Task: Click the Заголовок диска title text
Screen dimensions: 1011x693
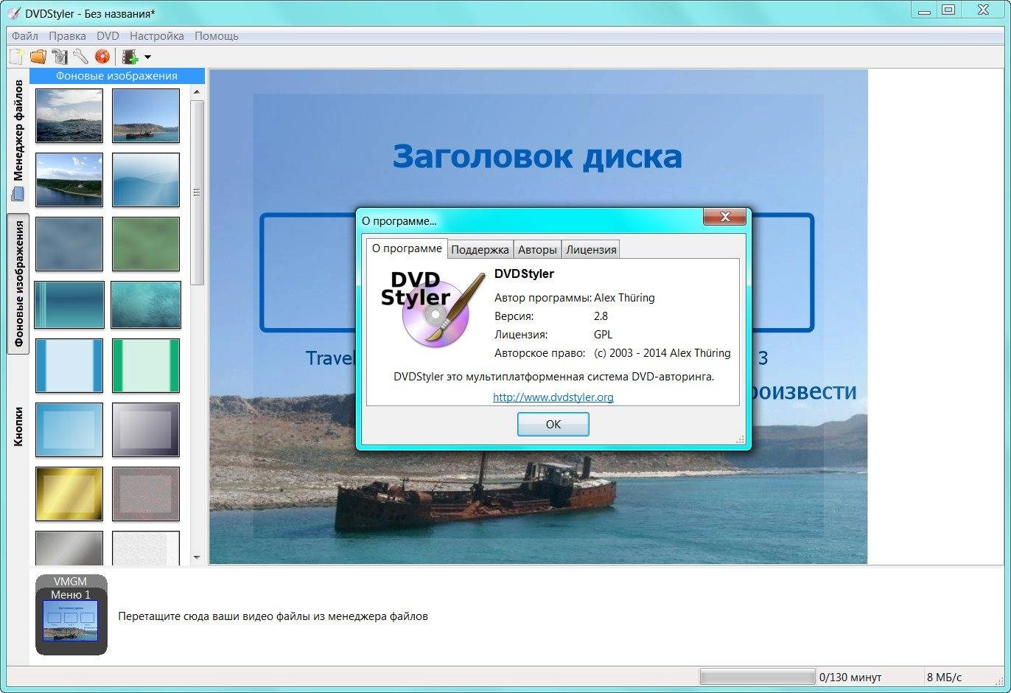Action: (537, 156)
